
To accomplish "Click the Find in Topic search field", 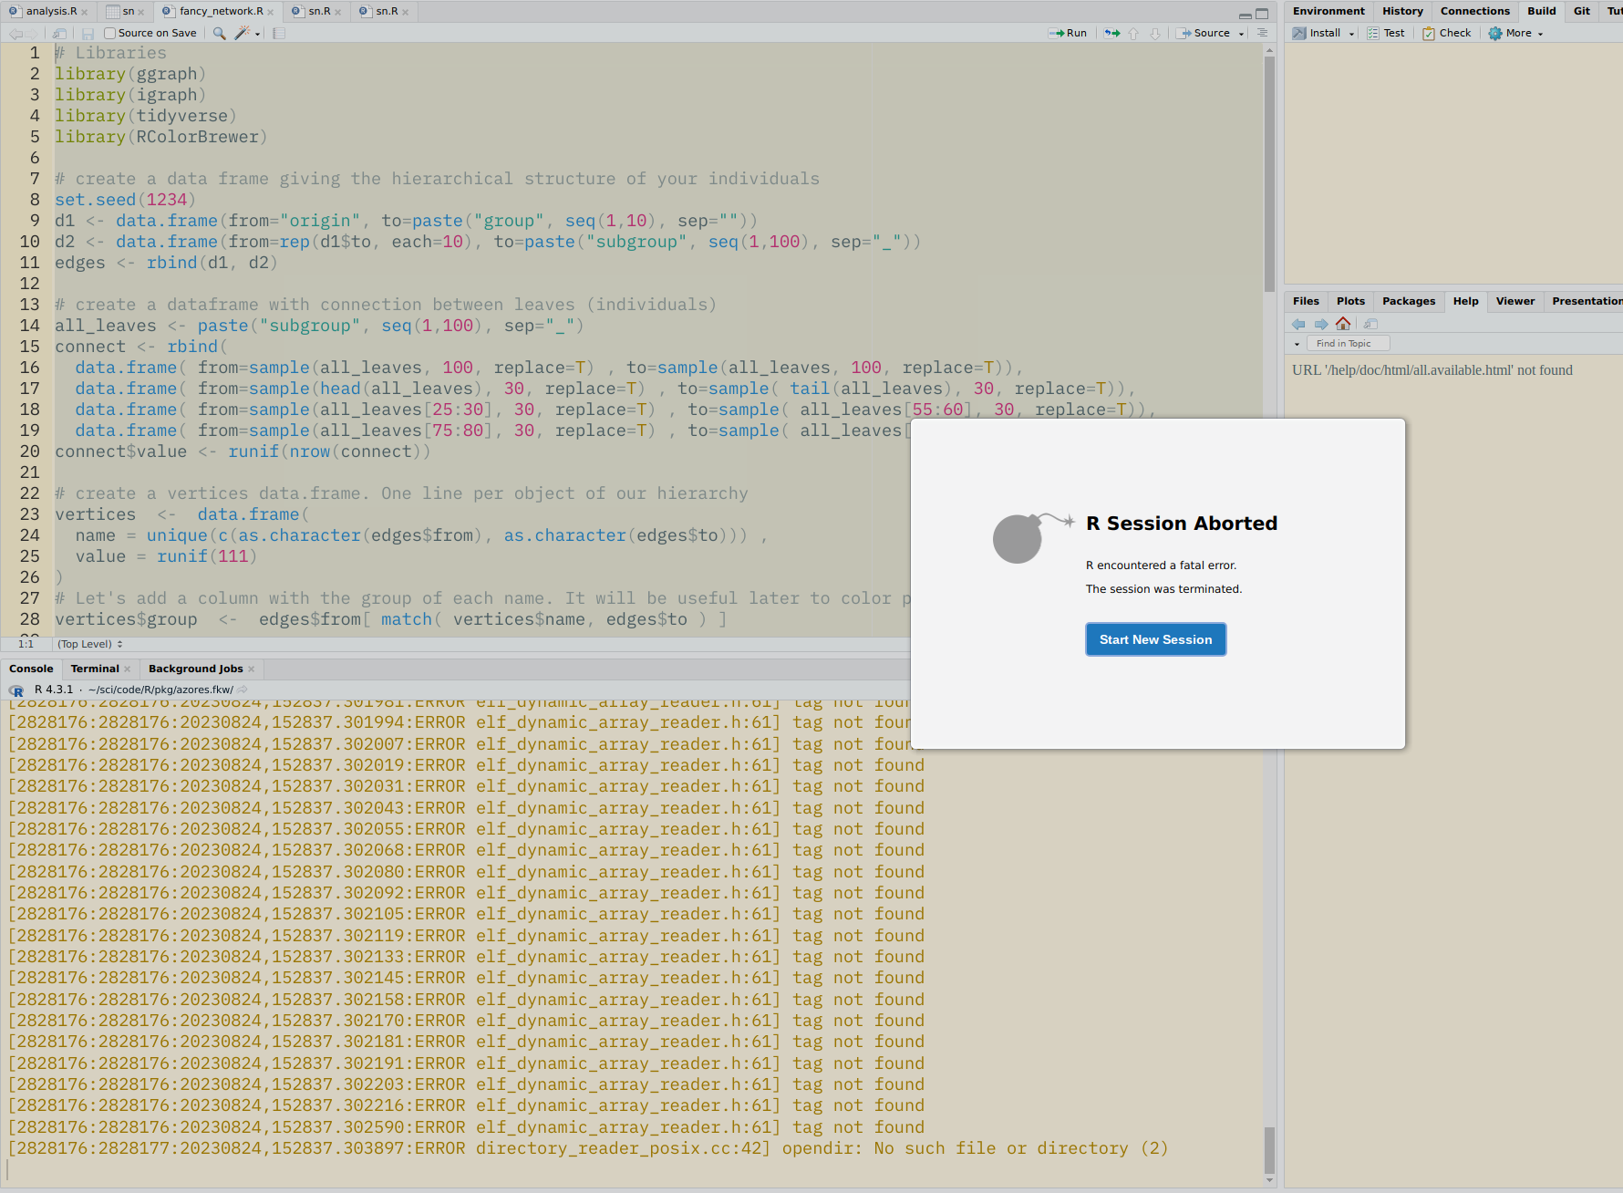I will tap(1349, 343).
